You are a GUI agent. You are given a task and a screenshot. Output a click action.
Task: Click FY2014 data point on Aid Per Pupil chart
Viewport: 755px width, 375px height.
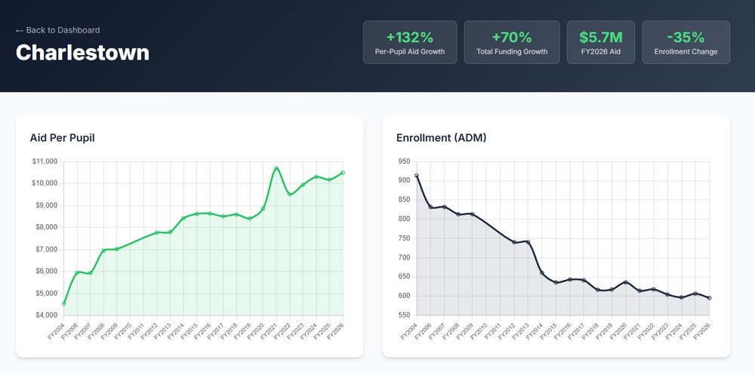point(183,219)
